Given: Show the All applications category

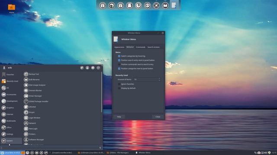Looking at the screenshot, I should click(11, 88).
